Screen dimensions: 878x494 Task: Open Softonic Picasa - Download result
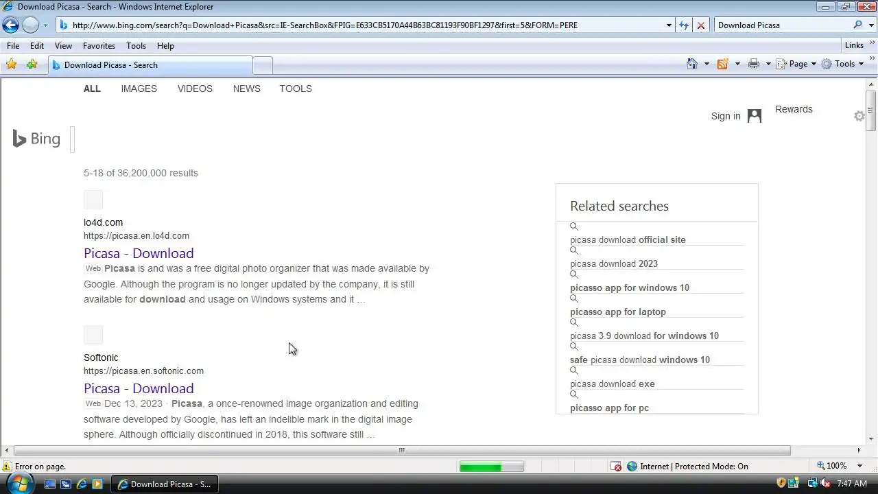point(139,388)
